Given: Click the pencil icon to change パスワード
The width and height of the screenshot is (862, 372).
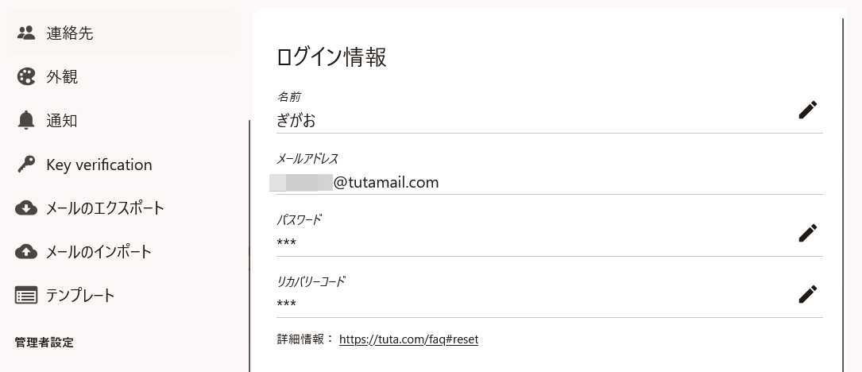Looking at the screenshot, I should 807,233.
